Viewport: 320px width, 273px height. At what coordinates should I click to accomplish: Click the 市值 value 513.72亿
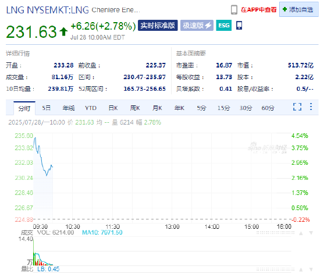(x=301, y=65)
